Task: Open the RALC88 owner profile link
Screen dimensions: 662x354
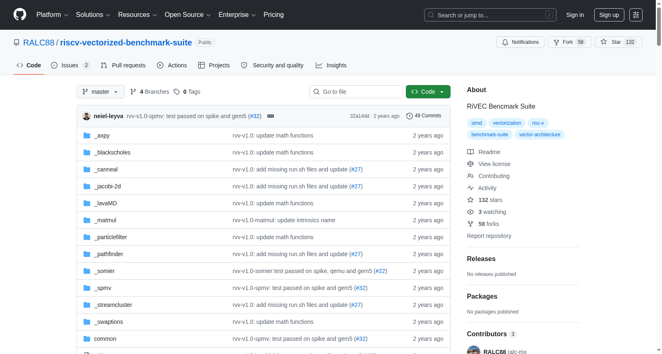Action: (x=39, y=43)
